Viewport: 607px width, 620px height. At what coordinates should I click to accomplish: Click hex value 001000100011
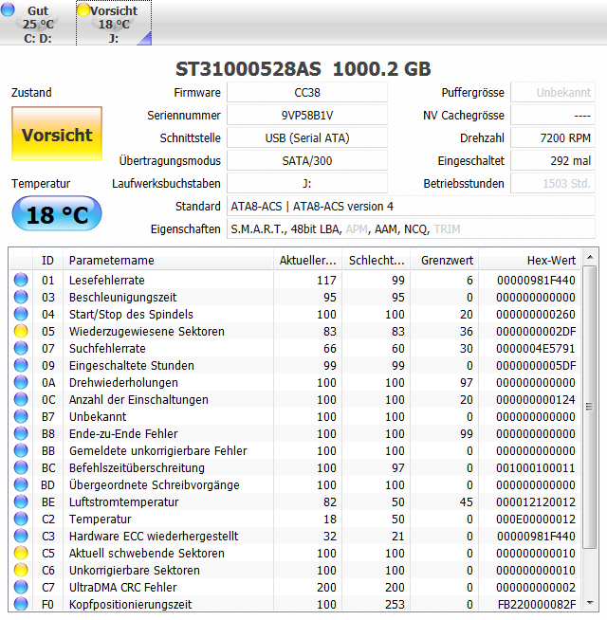pos(536,467)
